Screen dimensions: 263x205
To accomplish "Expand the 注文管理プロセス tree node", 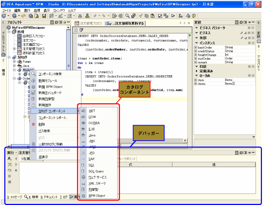I will pyautogui.click(x=14, y=49).
